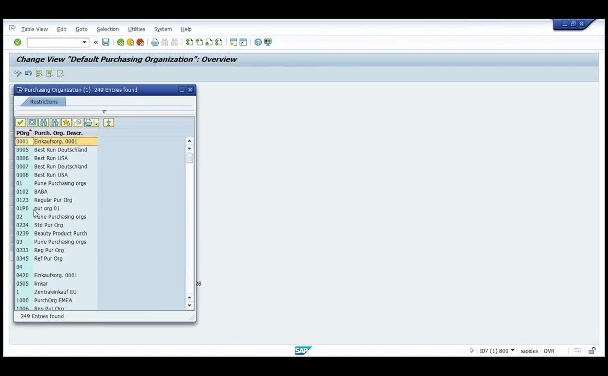
Task: Select row 0001 Einkaufsorg. 0001
Action: point(56,142)
